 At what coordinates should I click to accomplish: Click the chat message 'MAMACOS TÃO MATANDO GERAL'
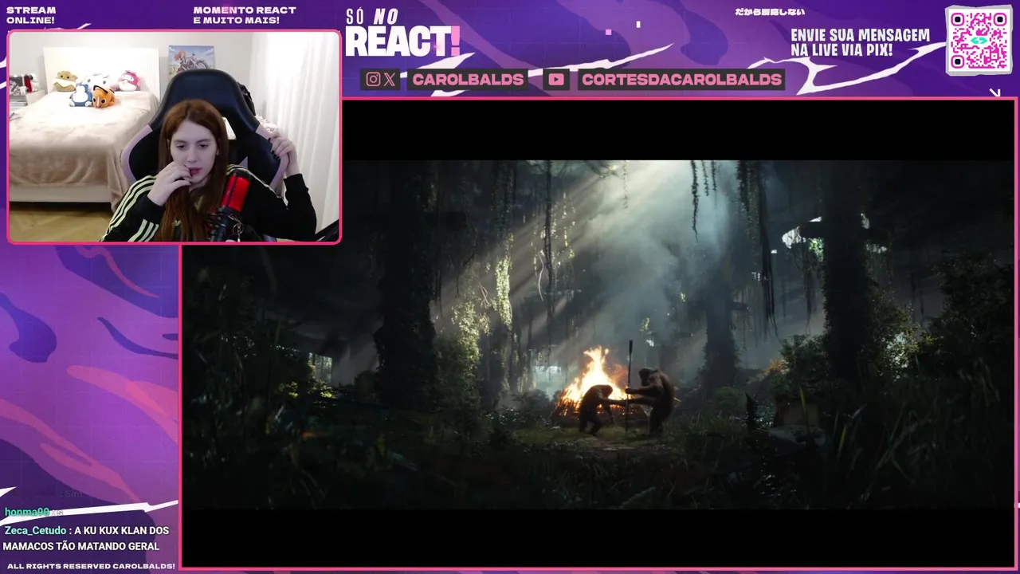click(80, 546)
